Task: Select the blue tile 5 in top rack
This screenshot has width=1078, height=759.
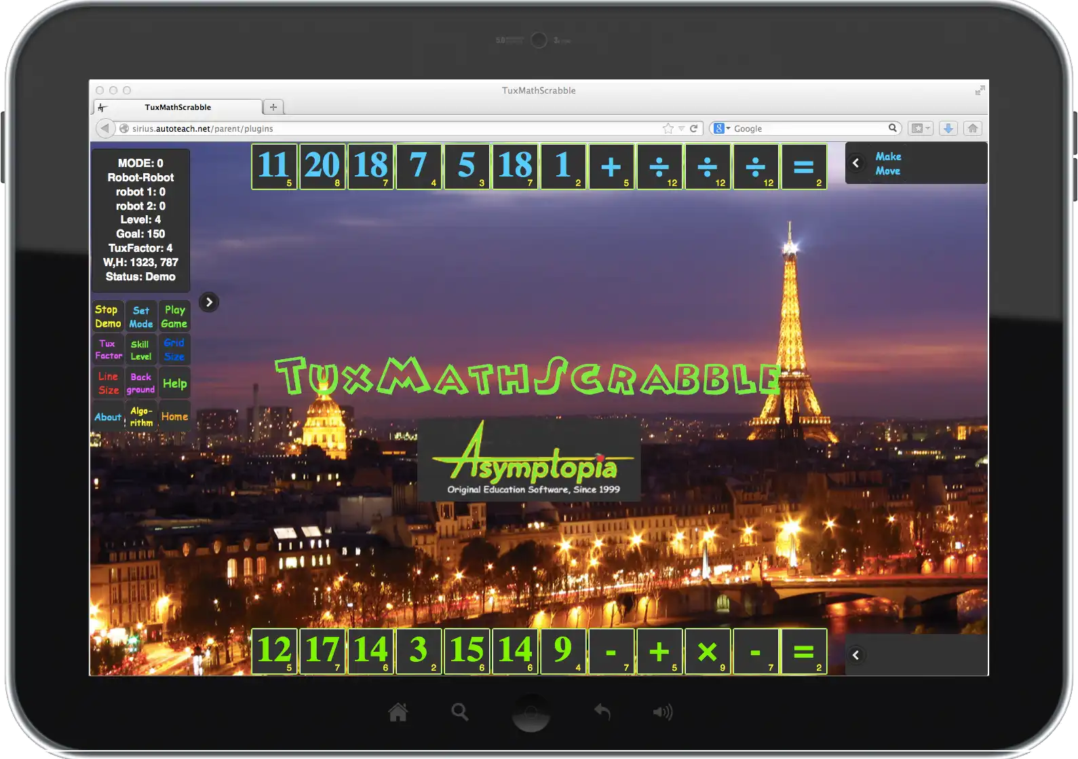Action: click(x=467, y=166)
